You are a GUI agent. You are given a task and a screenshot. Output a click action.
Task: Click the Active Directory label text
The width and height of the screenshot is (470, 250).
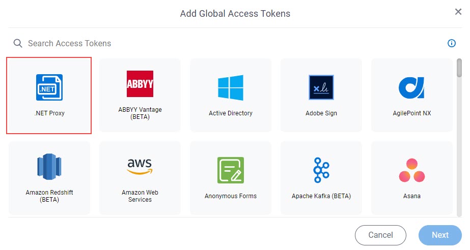pyautogui.click(x=231, y=113)
